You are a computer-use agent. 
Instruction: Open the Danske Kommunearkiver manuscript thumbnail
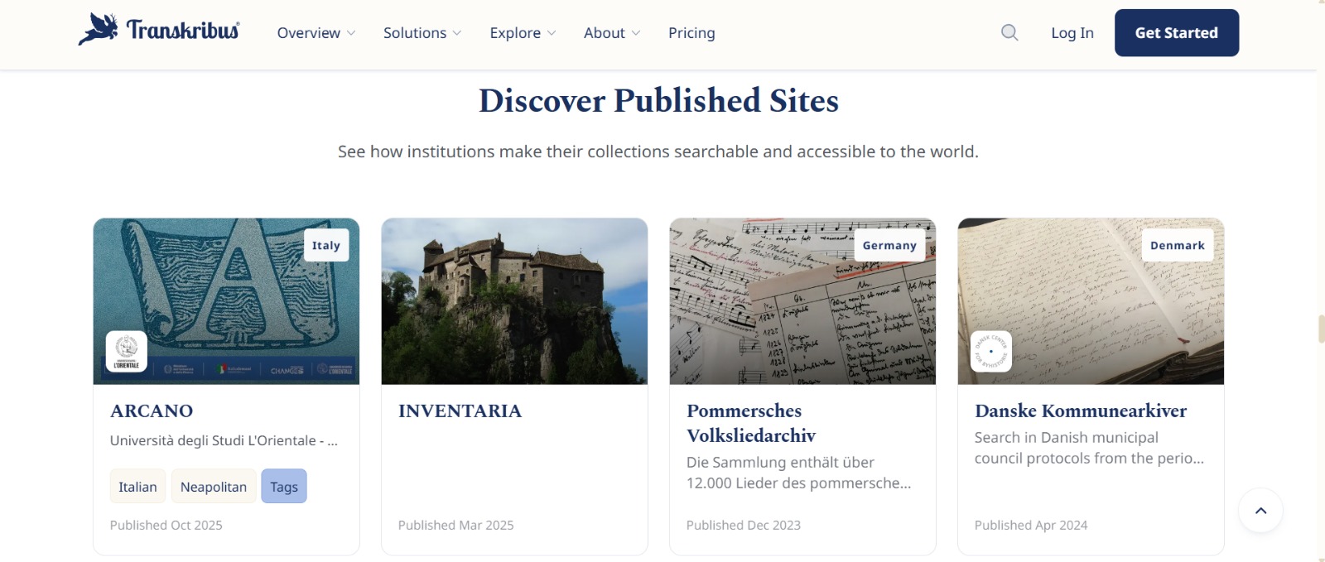1091,301
